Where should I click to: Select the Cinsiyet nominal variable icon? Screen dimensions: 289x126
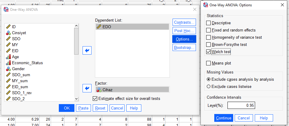8,33
